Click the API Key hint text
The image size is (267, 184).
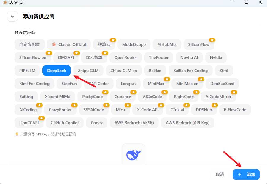point(48,134)
